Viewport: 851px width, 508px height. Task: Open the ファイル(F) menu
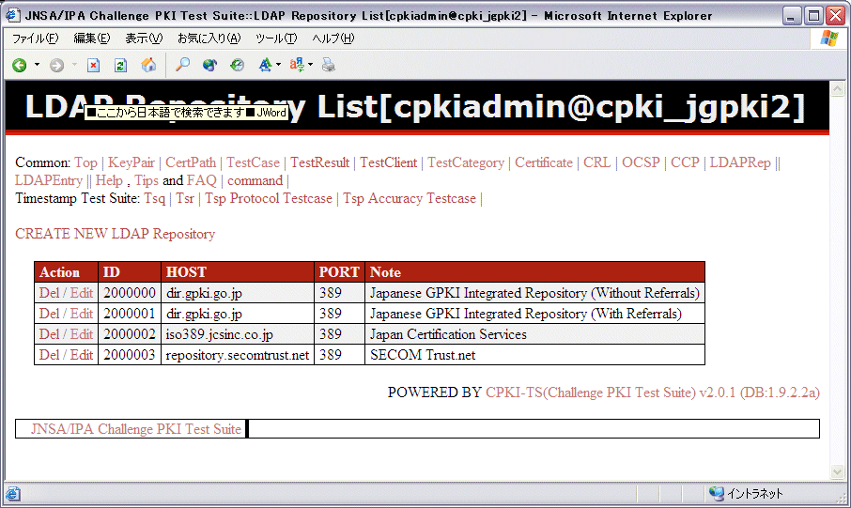point(36,38)
